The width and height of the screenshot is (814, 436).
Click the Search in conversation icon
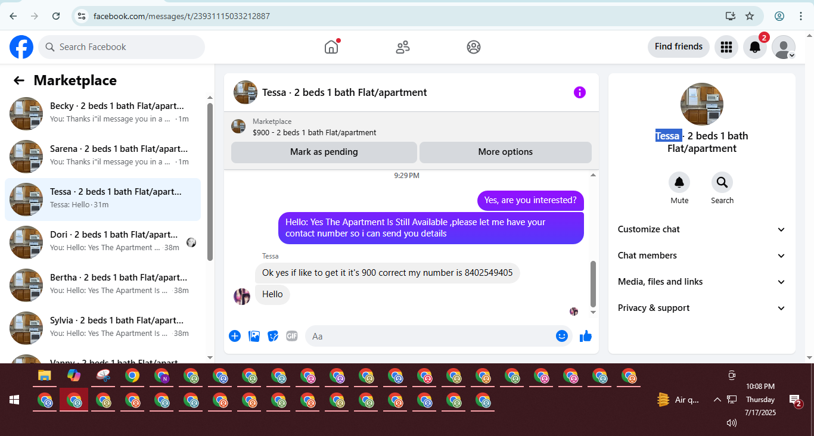pyautogui.click(x=722, y=182)
